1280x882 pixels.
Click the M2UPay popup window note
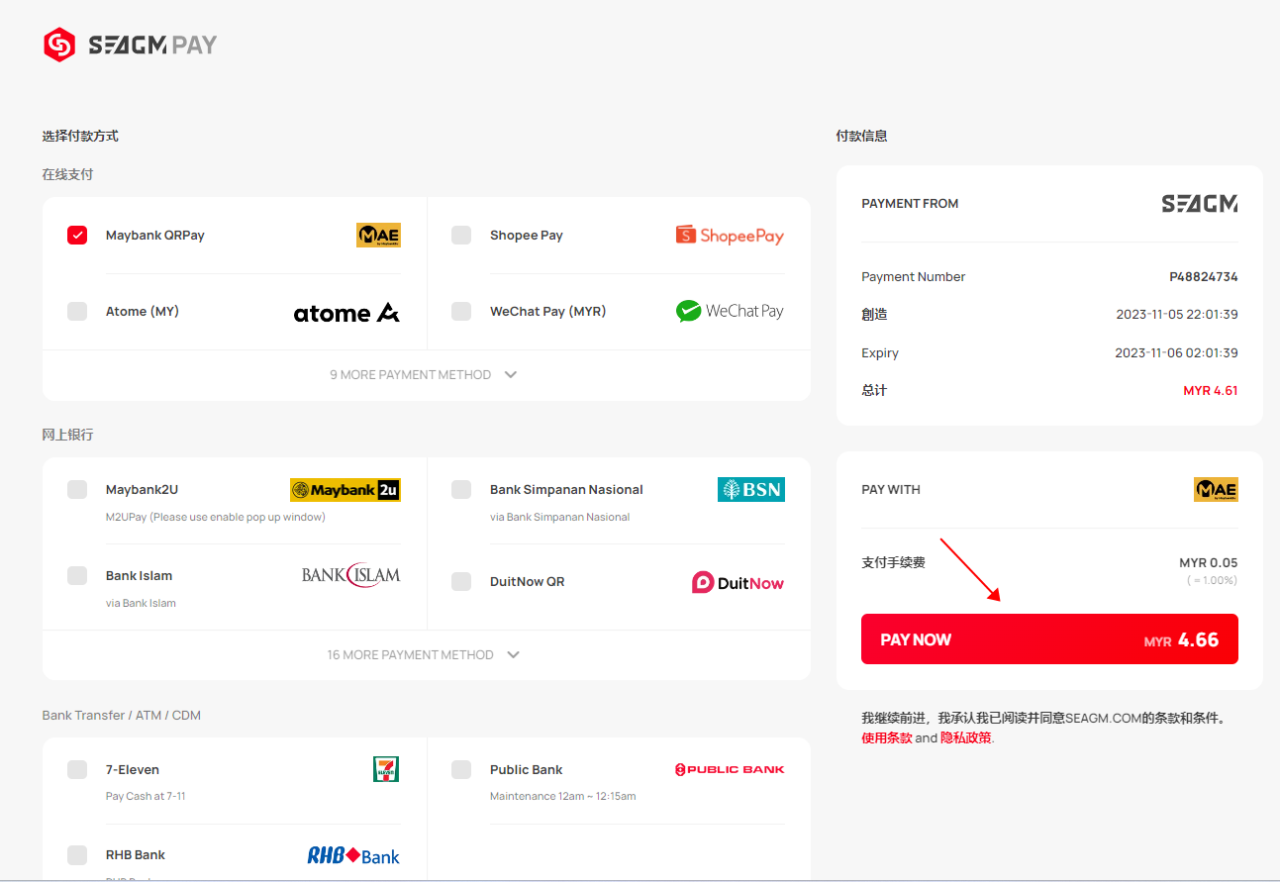pyautogui.click(x=216, y=517)
